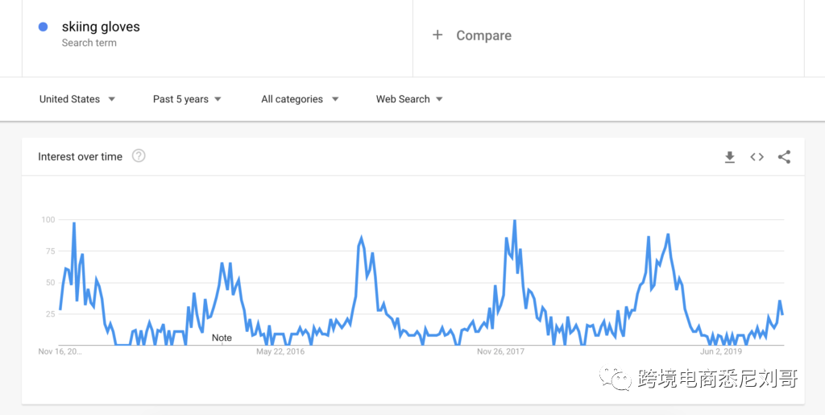Open the United States region dropdown
Viewport: 825px width, 415px height.
pyautogui.click(x=77, y=99)
